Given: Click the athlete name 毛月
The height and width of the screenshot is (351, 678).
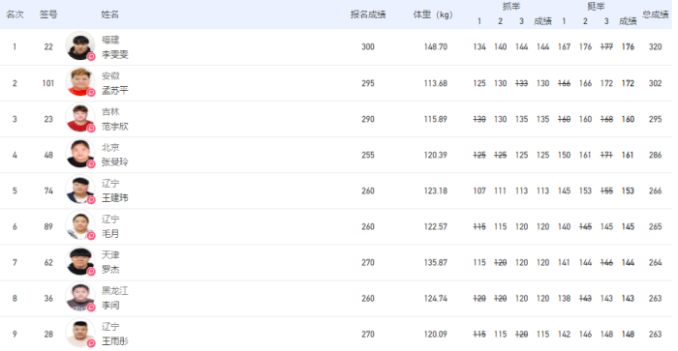Looking at the screenshot, I should pos(110,234).
